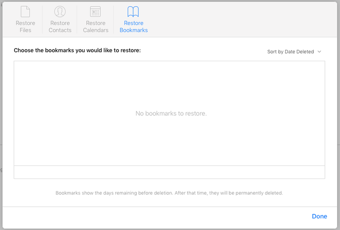Click the 'No bookmarks to restore.' message
340x230 pixels.
click(x=171, y=113)
